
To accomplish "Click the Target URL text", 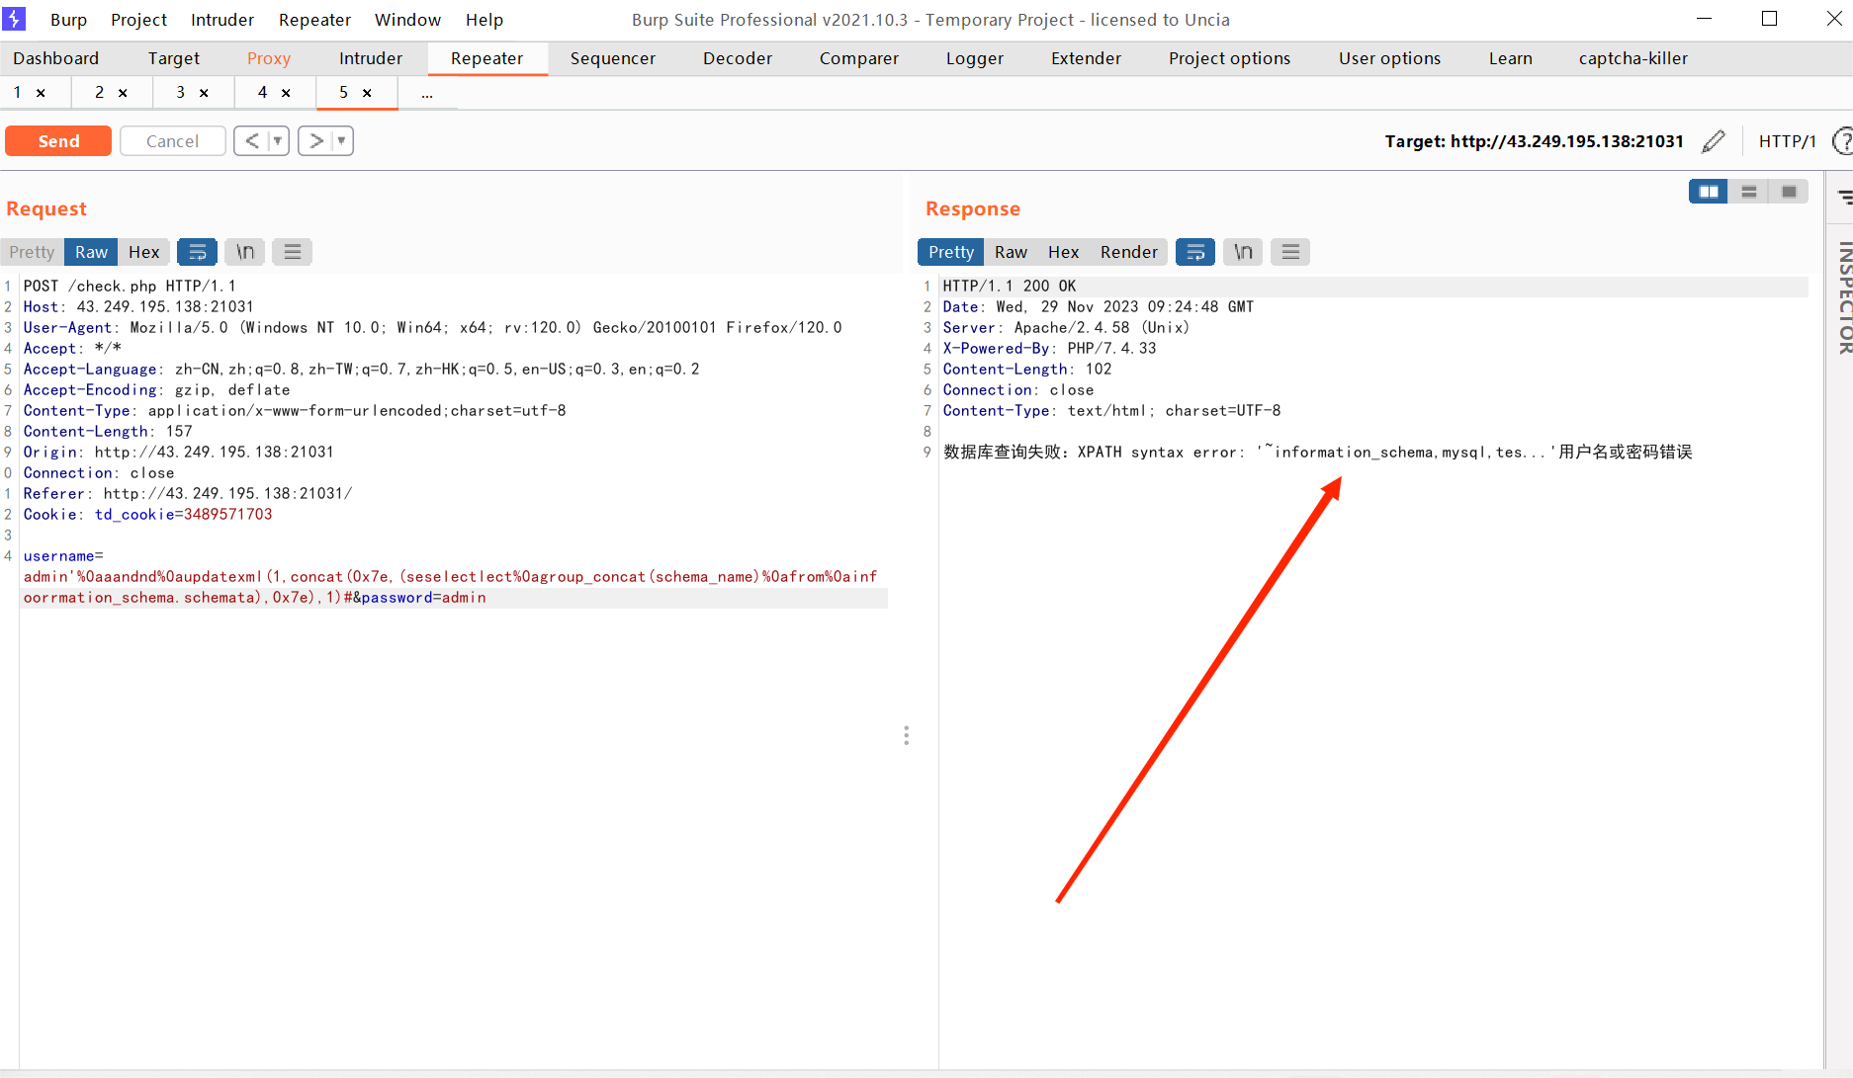I will pyautogui.click(x=1534, y=141).
